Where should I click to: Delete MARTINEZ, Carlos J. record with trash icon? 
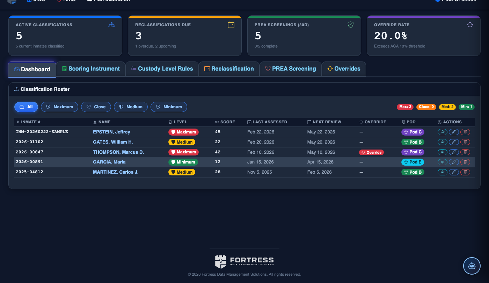tap(465, 172)
